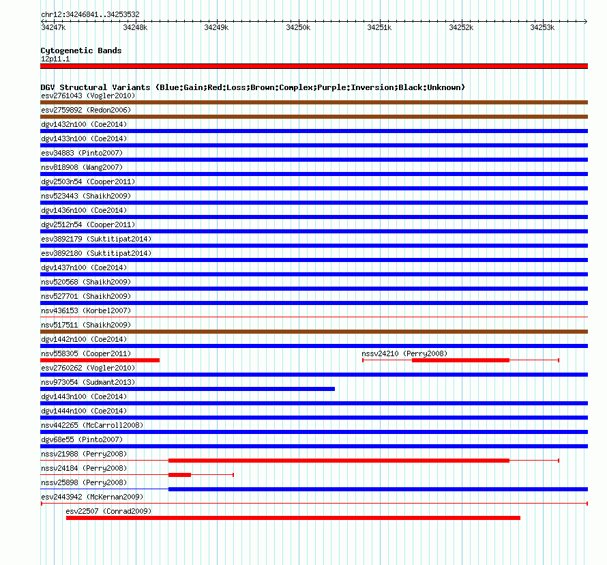This screenshot has width=607, height=565.
Task: Click the thin red line of esv2443942
Action: (x=314, y=504)
